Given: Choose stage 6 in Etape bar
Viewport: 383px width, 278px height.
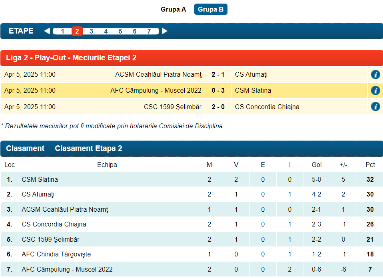Looking at the screenshot, I should 135,31.
